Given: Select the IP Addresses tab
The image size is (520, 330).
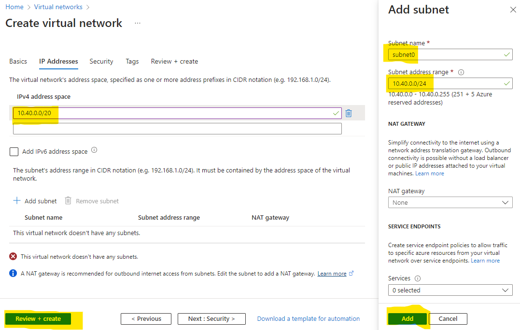Looking at the screenshot, I should coord(58,62).
